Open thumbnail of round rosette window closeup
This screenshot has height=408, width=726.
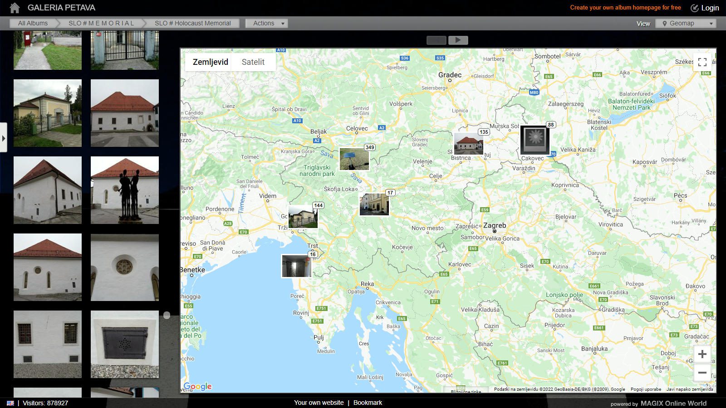coord(125,267)
